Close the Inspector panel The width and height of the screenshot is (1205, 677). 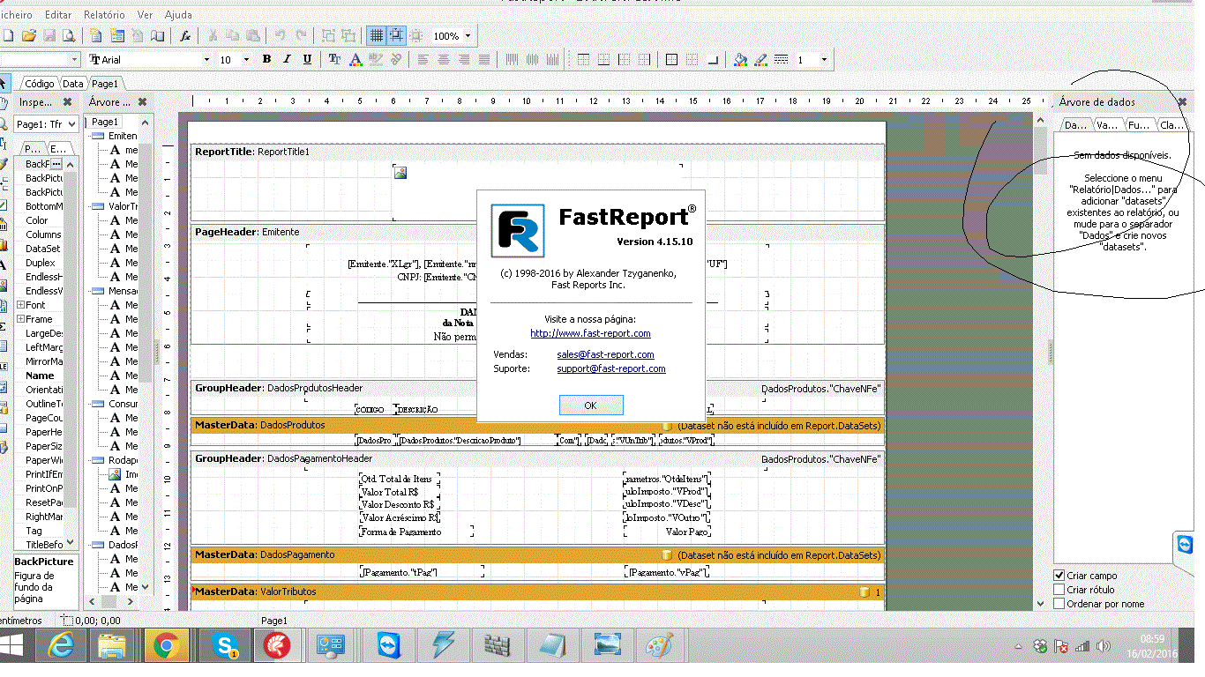pos(67,102)
